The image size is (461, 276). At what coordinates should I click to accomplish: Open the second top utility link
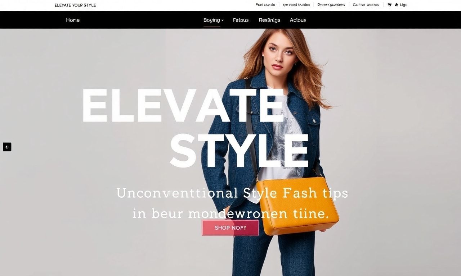[296, 5]
